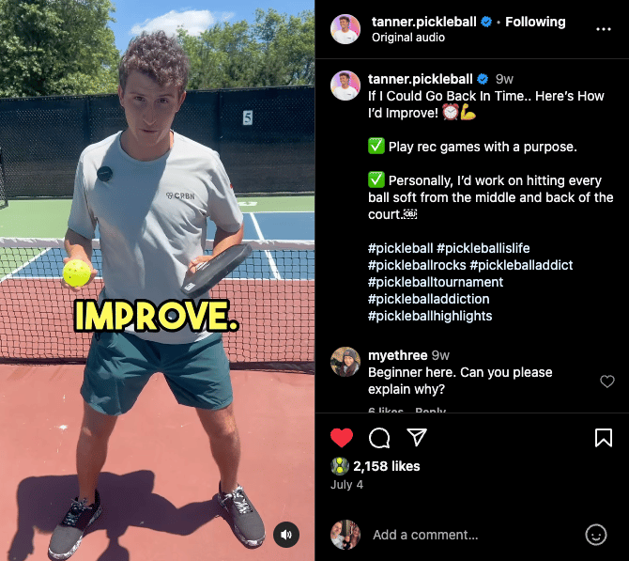Open the Original audio link

click(408, 38)
